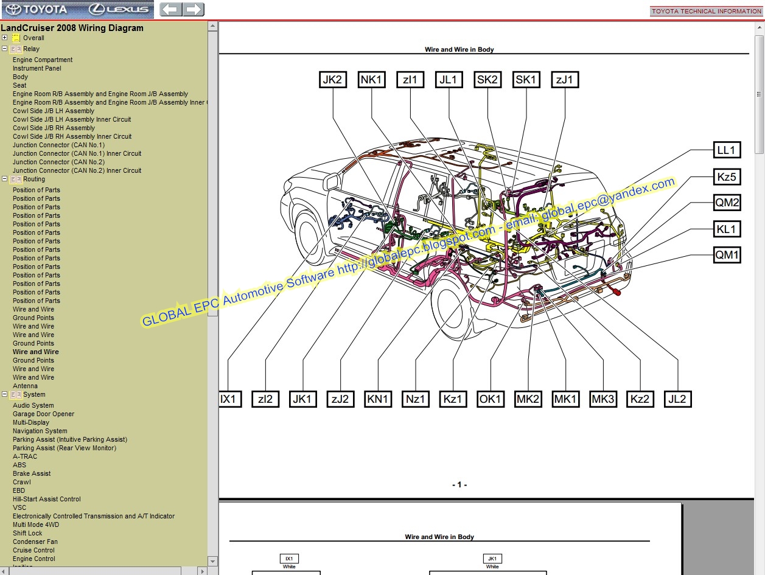Image resolution: width=765 pixels, height=575 pixels.
Task: Collapse the Routing tree node
Action: (4, 179)
